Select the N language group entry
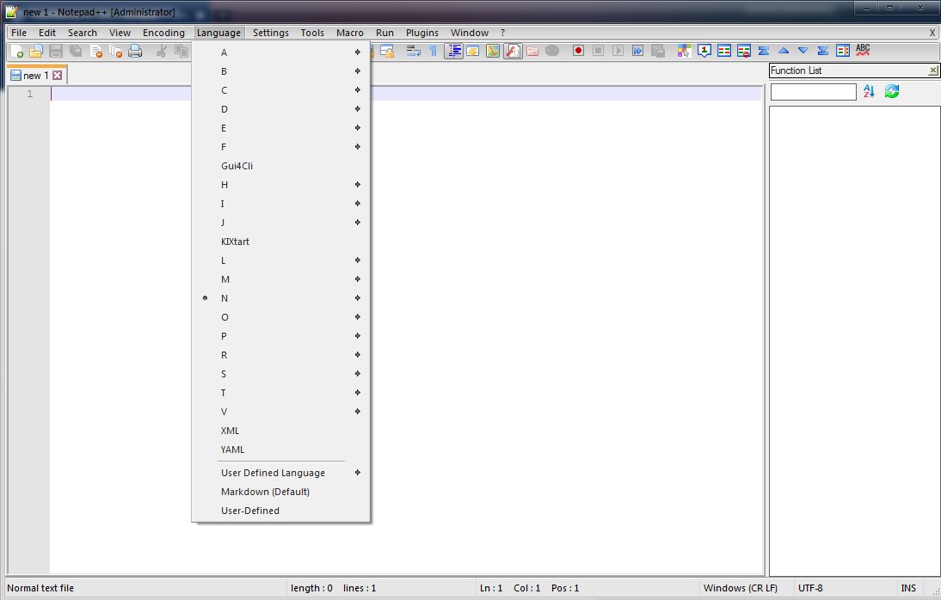Screen dimensions: 941x600 (281, 298)
